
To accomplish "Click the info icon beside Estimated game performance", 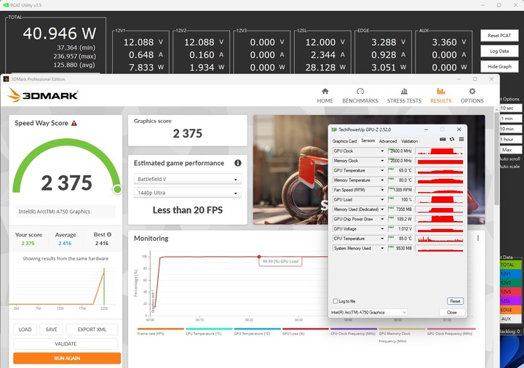I will 237,163.
